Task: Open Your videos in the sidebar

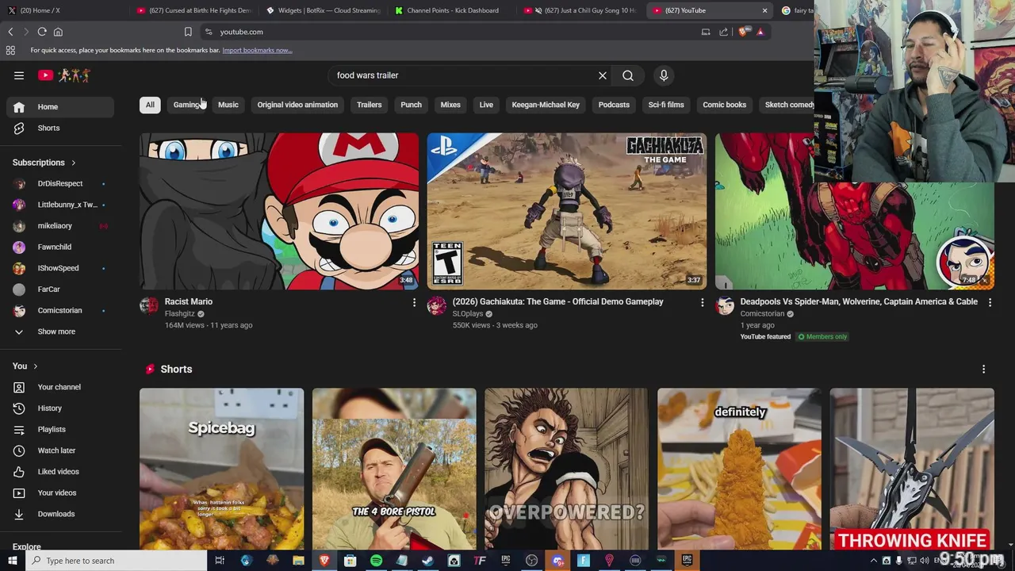Action: click(x=60, y=492)
